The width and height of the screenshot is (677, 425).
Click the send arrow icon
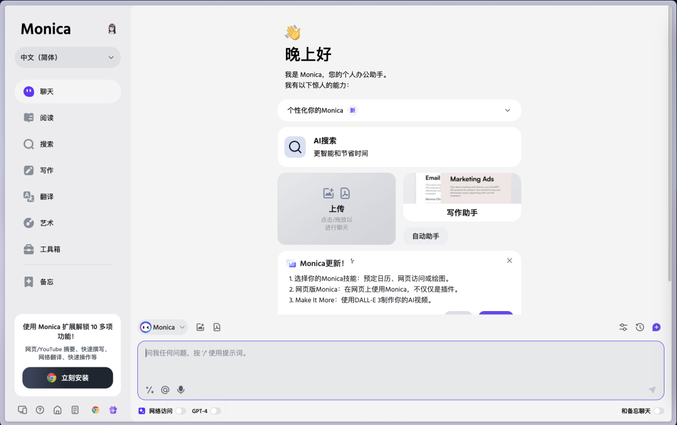click(x=652, y=390)
